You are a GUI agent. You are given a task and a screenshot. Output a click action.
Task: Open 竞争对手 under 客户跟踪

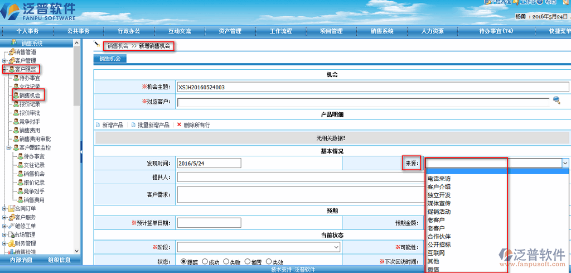(29, 121)
